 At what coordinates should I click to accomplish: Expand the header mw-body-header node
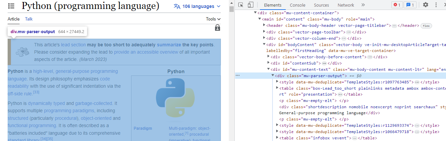click(x=264, y=25)
